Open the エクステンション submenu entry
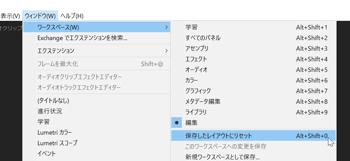Image resolution: width=350 pixels, height=161 pixels. (97, 51)
